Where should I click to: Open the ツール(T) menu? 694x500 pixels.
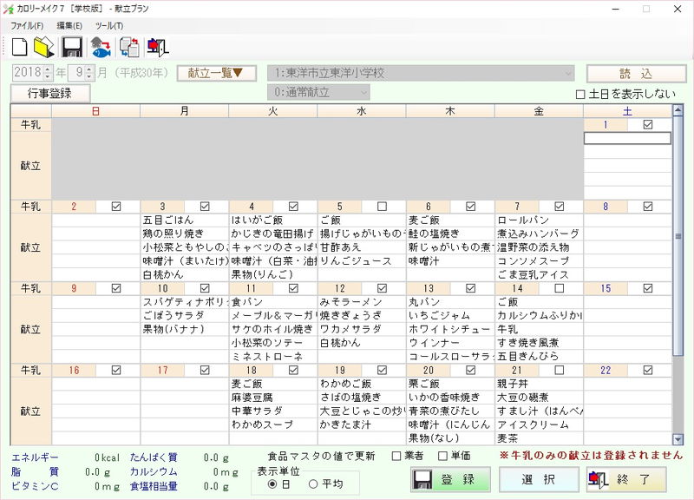(x=109, y=26)
